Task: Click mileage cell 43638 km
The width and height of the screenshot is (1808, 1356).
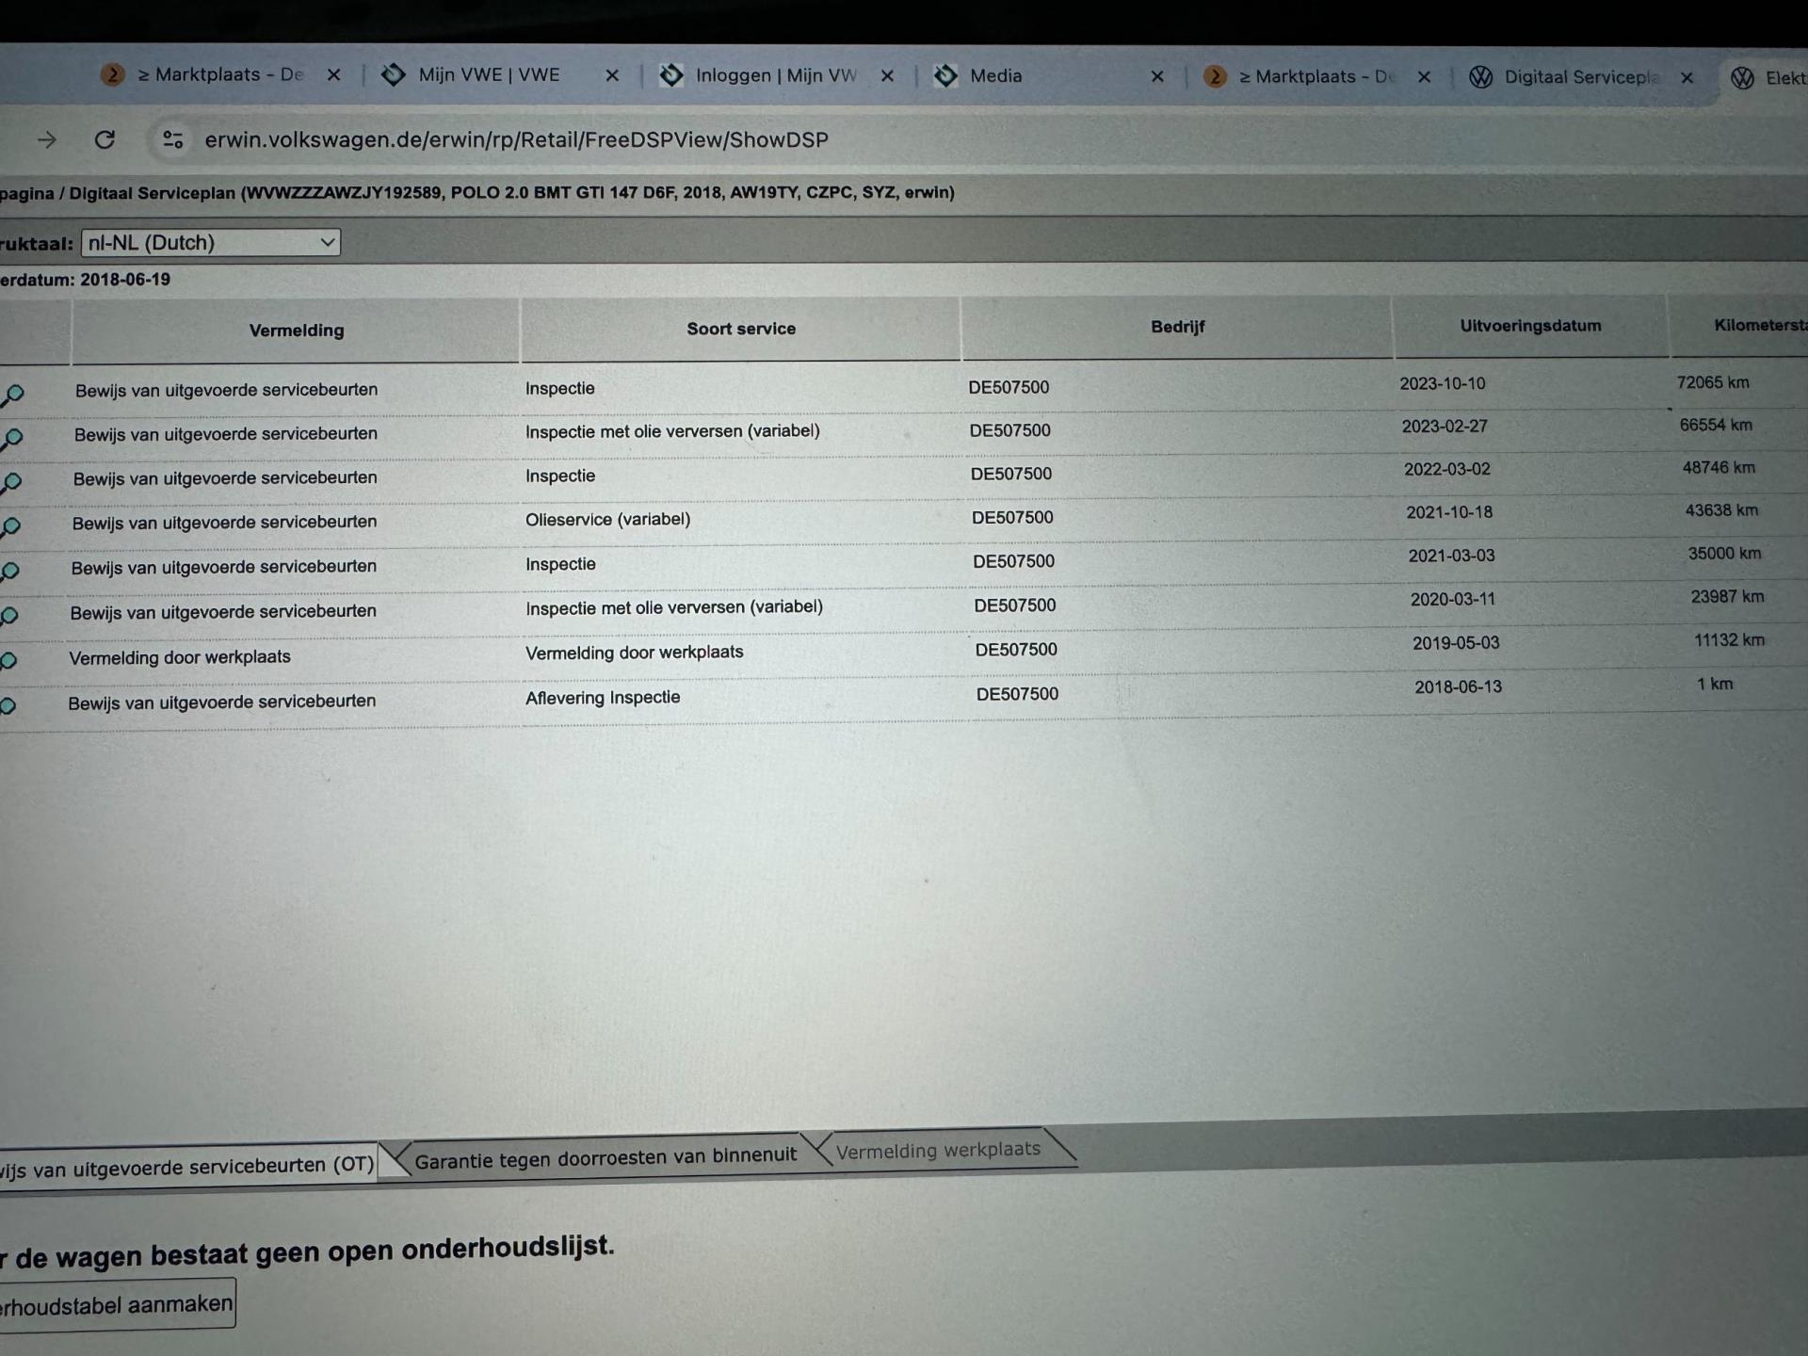Action: [1721, 510]
